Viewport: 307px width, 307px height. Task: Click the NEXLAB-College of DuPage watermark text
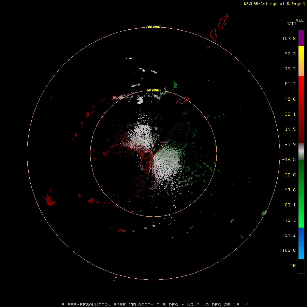(274, 4)
